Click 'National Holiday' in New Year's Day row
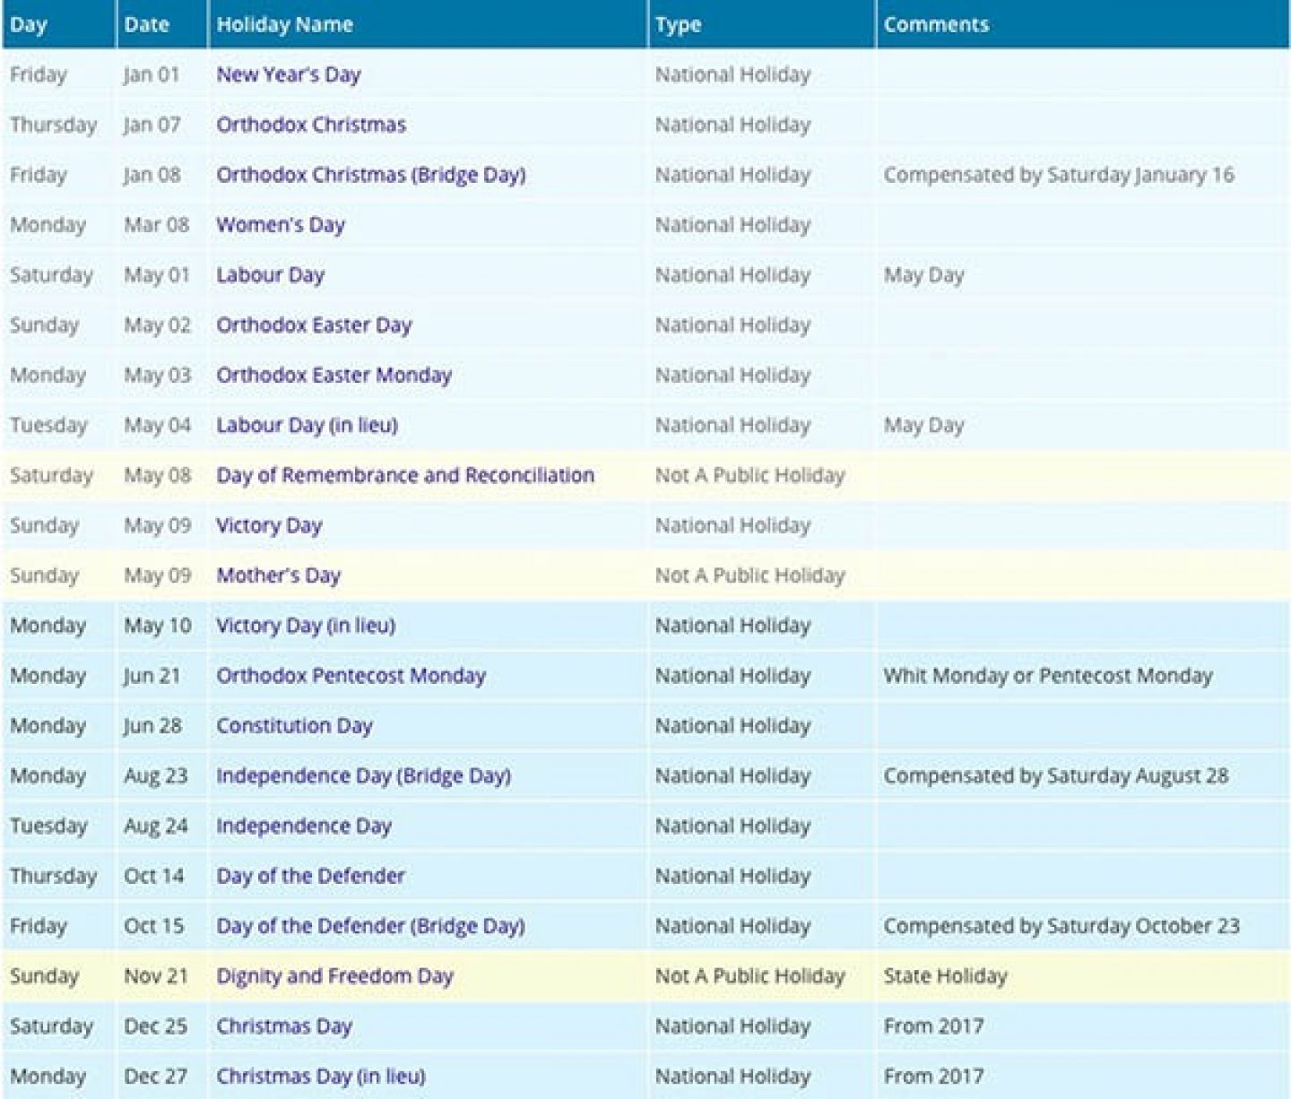The width and height of the screenshot is (1291, 1099). tap(732, 75)
